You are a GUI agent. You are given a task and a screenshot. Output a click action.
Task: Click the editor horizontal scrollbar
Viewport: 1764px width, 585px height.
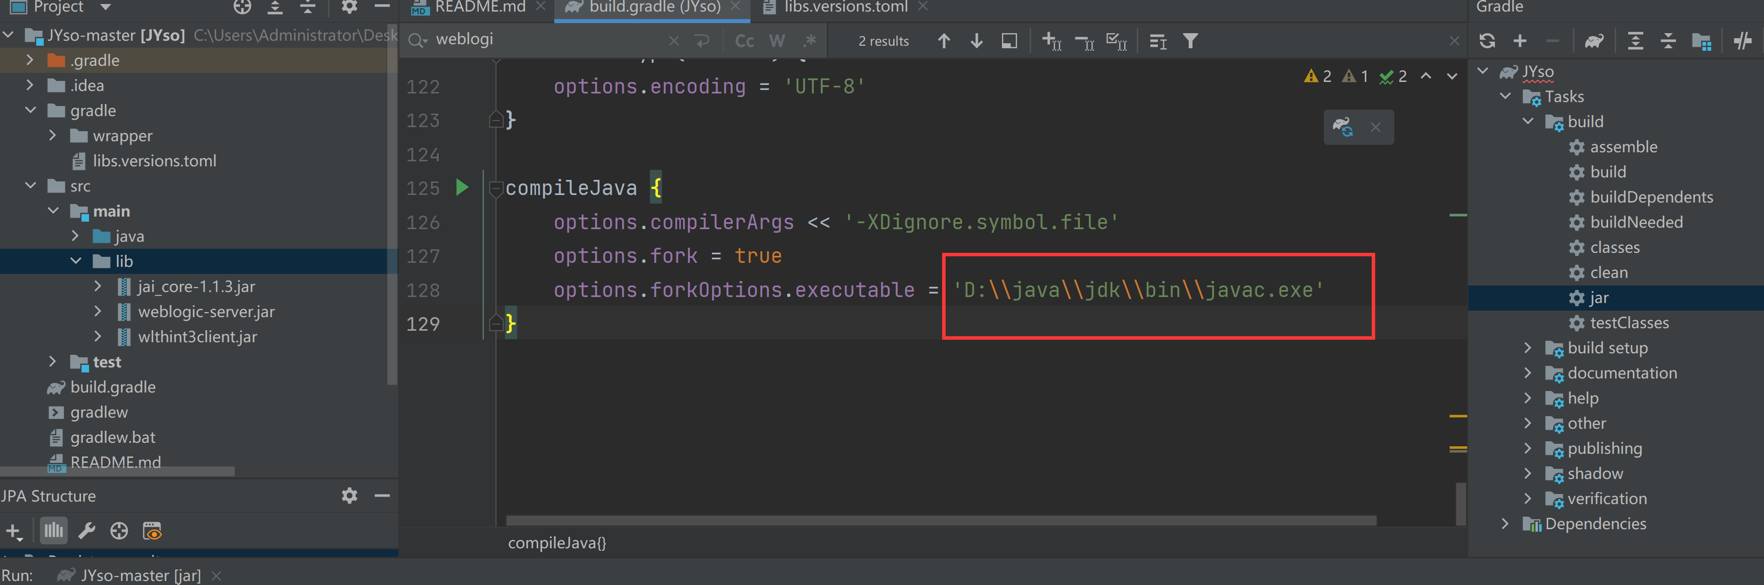pyautogui.click(x=941, y=520)
